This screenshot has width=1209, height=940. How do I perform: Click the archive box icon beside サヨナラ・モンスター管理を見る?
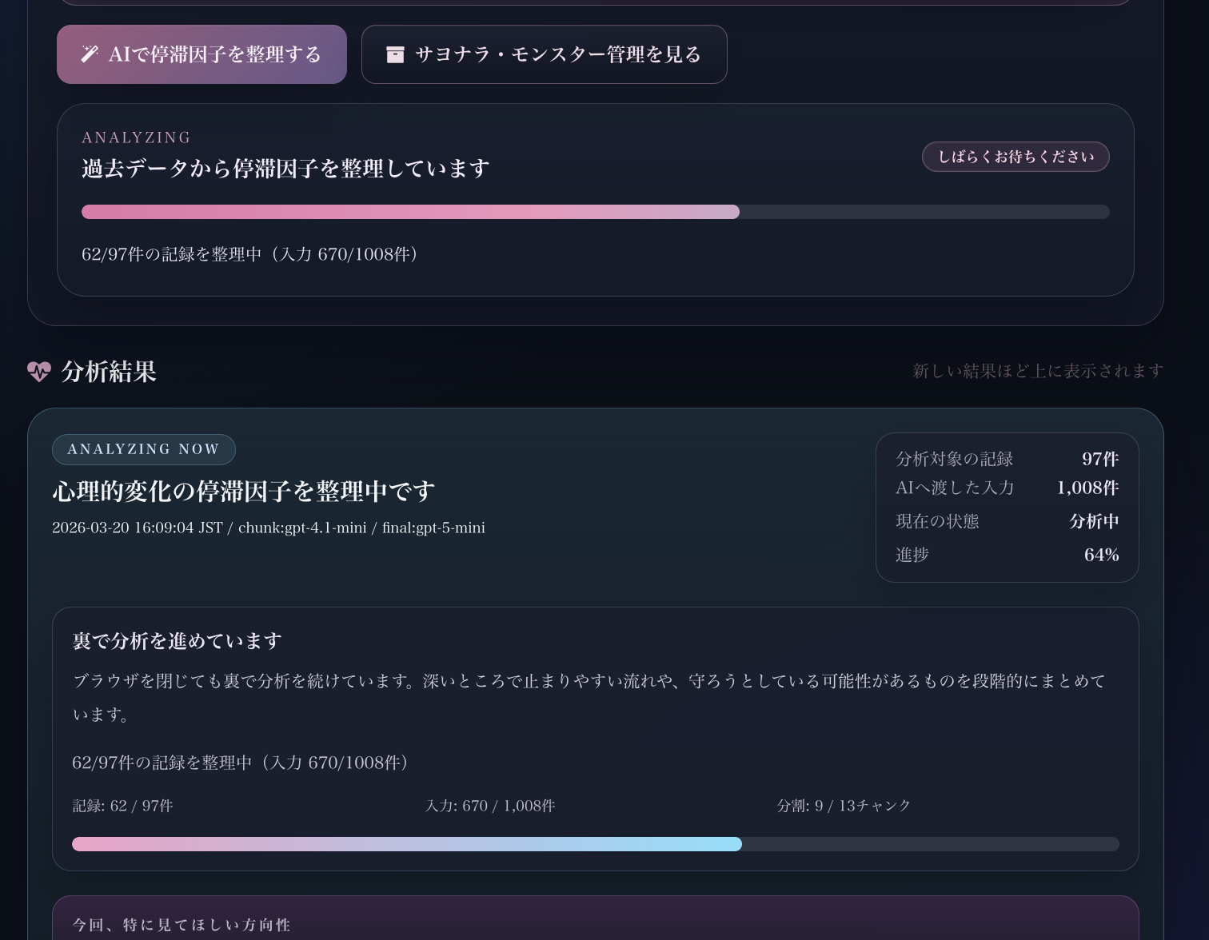[x=395, y=54]
